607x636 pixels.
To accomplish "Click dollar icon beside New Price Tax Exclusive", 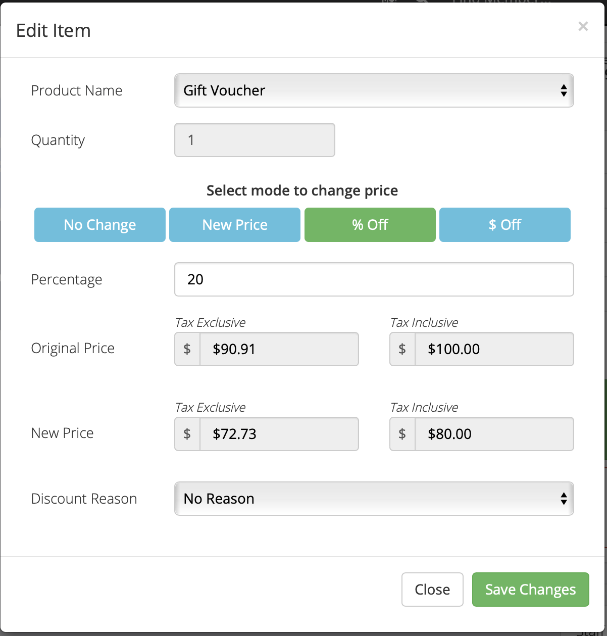I will [187, 434].
